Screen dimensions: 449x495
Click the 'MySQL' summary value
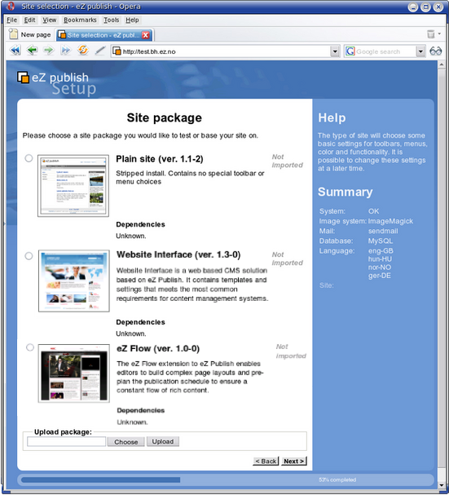(x=381, y=241)
